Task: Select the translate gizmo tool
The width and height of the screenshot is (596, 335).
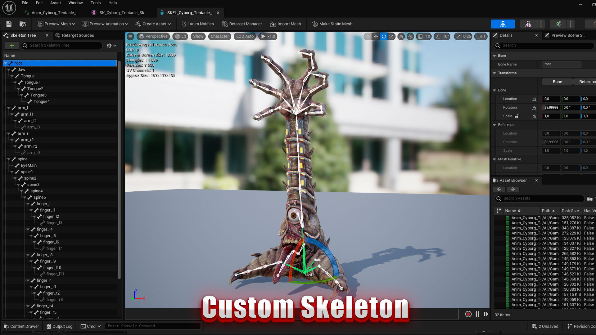Action: click(x=376, y=36)
